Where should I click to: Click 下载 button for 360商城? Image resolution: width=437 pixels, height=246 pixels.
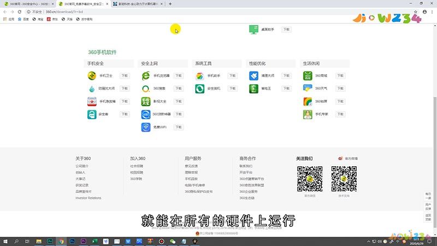pyautogui.click(x=340, y=75)
